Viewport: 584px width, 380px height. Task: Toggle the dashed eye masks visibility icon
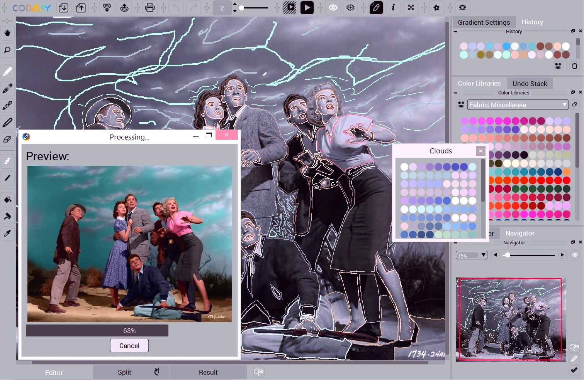pos(350,8)
